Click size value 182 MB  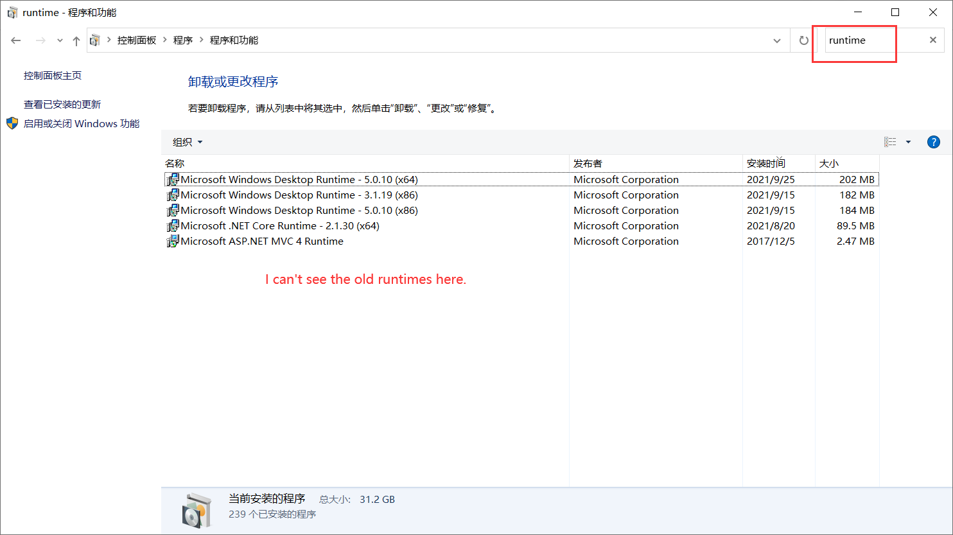click(857, 195)
